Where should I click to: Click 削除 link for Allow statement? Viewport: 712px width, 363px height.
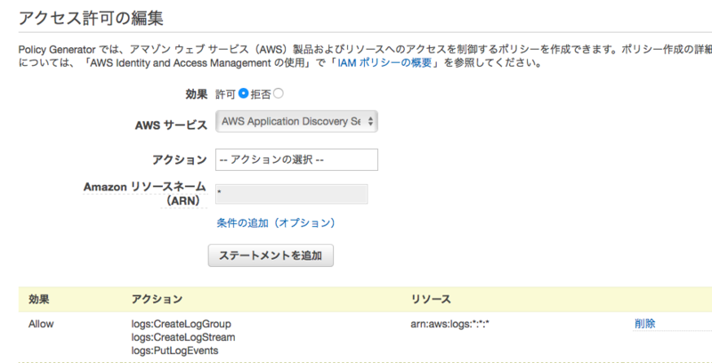pyautogui.click(x=644, y=324)
